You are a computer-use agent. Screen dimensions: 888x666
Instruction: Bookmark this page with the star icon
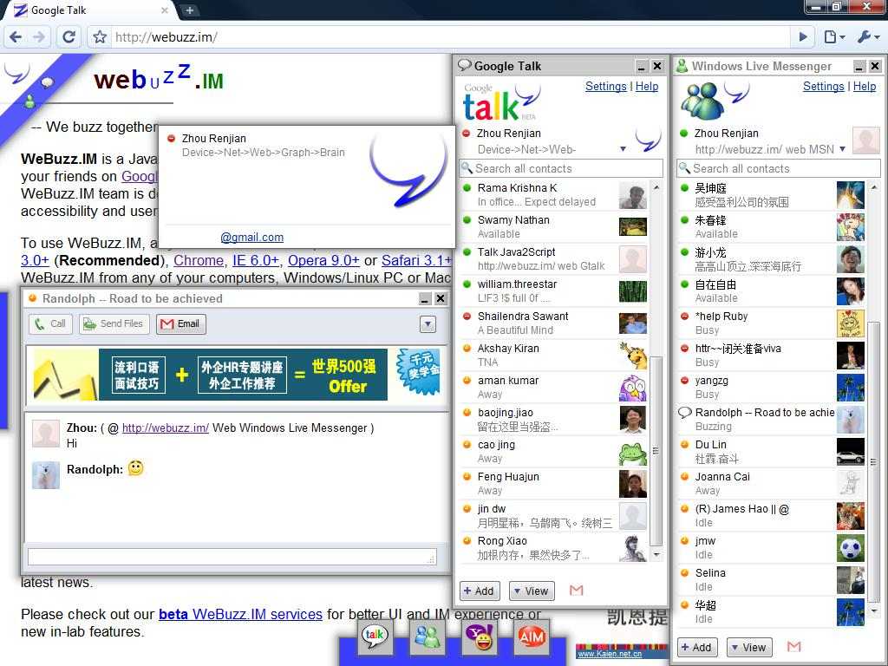click(x=100, y=36)
